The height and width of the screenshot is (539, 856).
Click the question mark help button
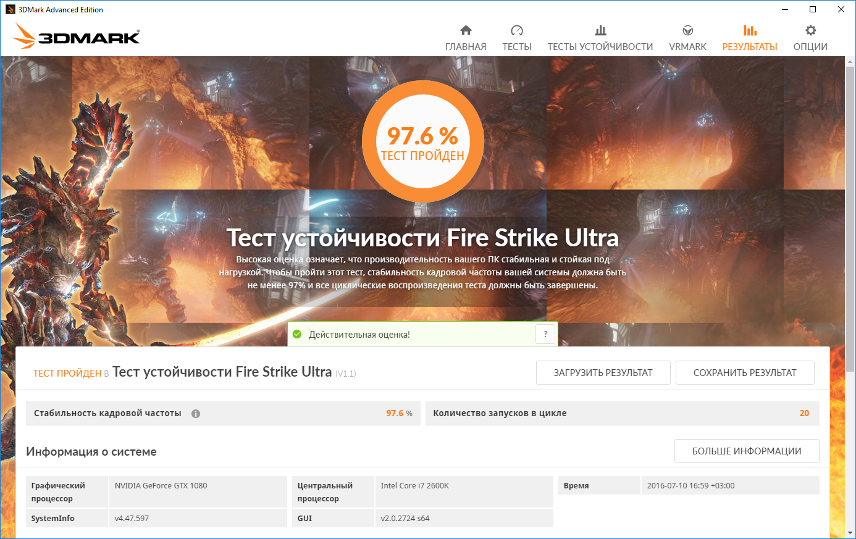pos(545,334)
